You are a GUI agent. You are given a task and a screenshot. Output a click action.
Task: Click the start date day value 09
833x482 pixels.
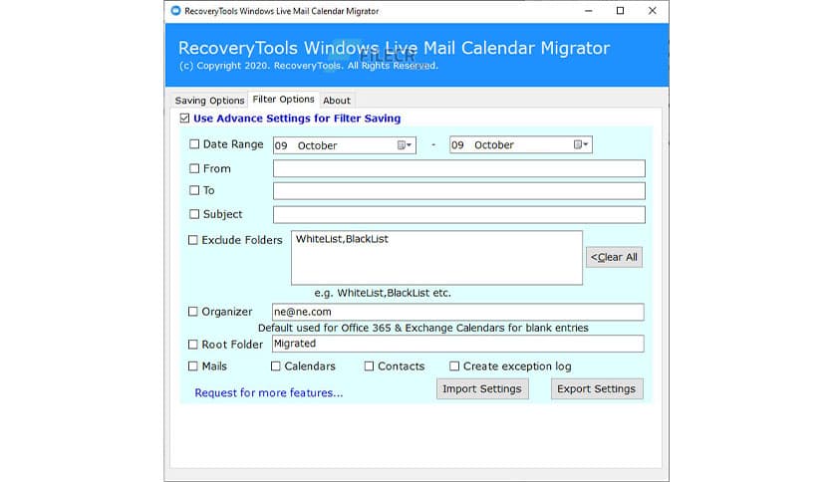(x=281, y=145)
